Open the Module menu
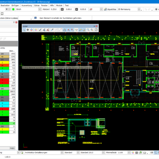Screen dimensions: 159x159 click(x=59, y=5)
